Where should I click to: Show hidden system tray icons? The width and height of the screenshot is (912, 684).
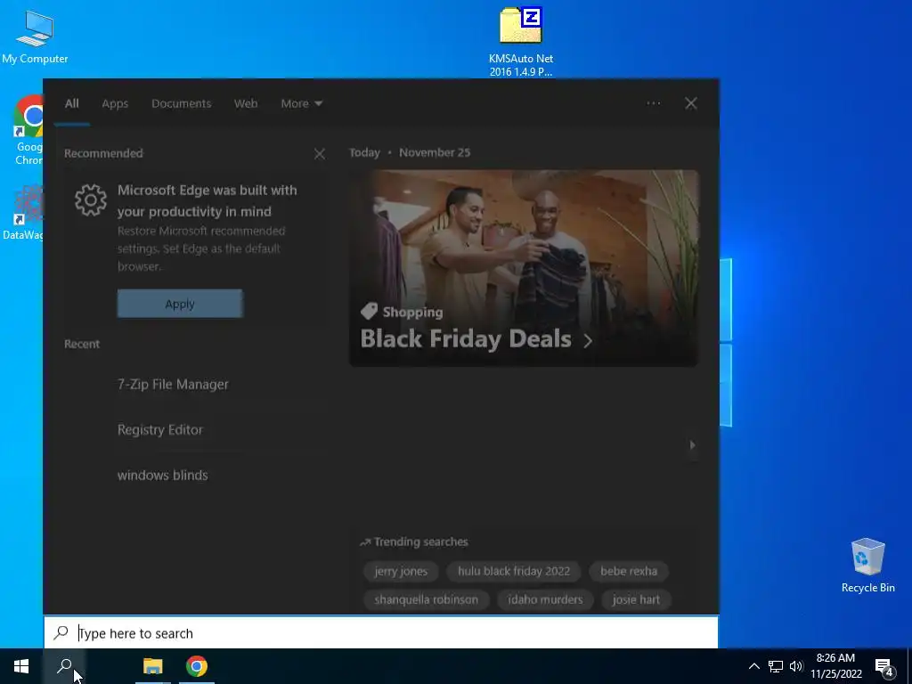point(753,666)
